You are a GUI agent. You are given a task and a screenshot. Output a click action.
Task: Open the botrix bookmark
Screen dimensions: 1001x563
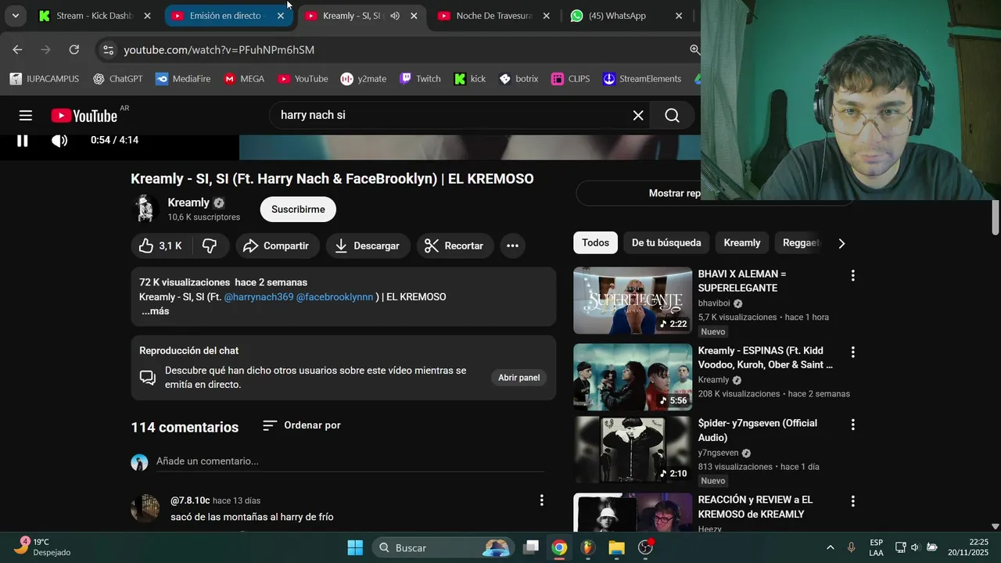pos(518,79)
